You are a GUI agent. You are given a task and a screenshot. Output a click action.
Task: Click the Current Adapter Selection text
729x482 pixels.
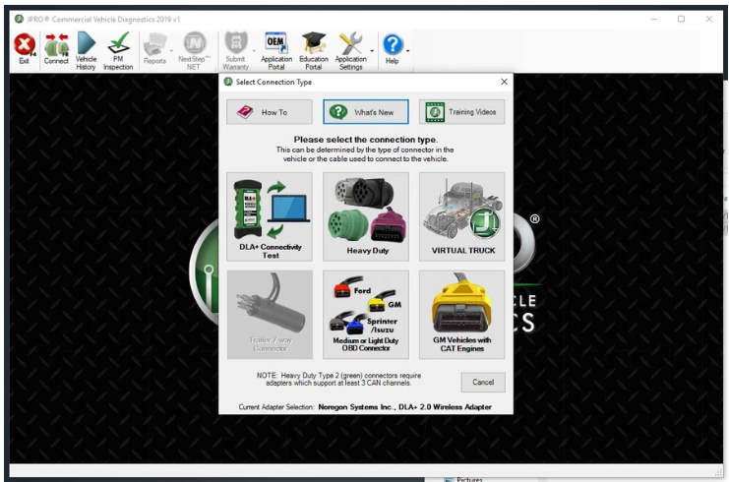tap(365, 406)
